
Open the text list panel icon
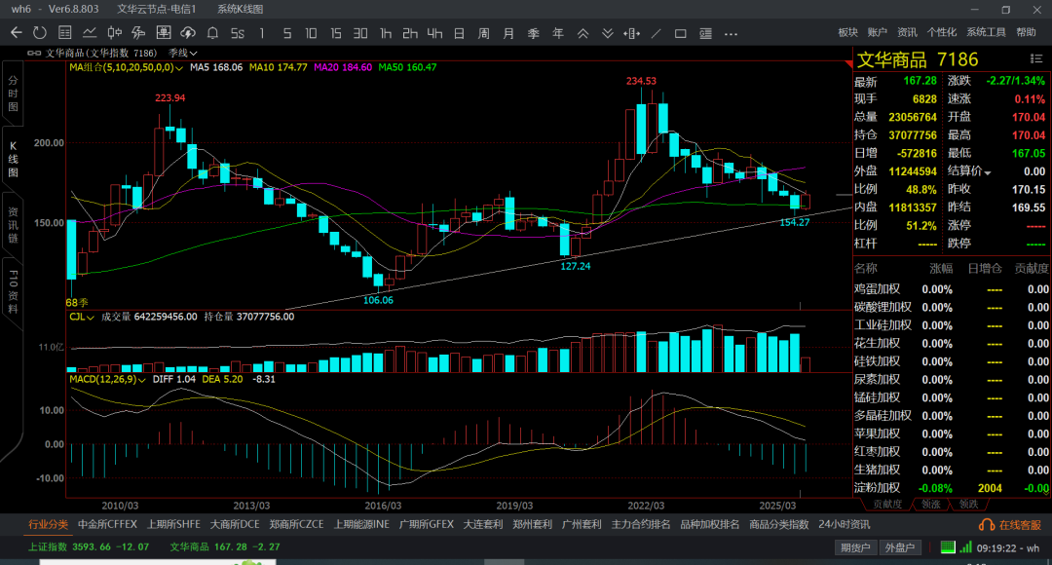pos(705,33)
